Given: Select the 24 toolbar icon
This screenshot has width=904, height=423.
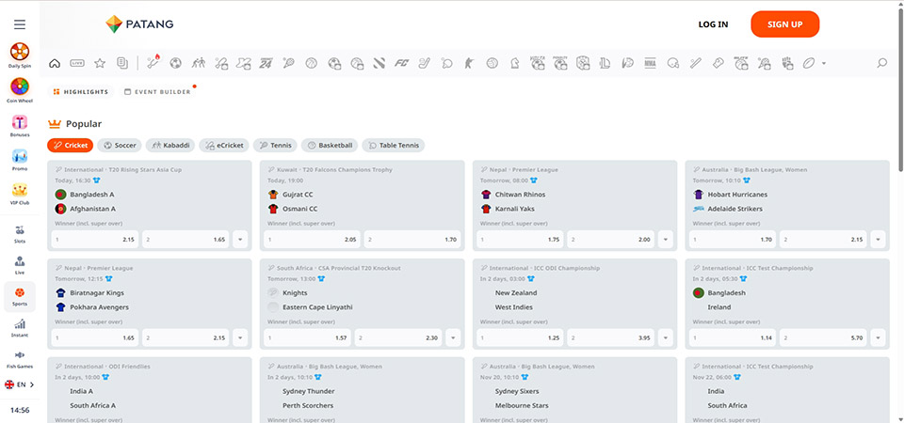Looking at the screenshot, I should tap(266, 63).
